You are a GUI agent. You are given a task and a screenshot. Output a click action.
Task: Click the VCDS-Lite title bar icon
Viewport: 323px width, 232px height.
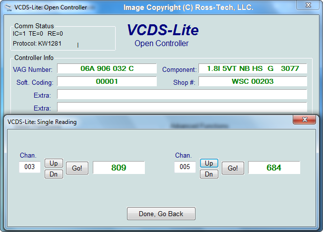(x=8, y=7)
